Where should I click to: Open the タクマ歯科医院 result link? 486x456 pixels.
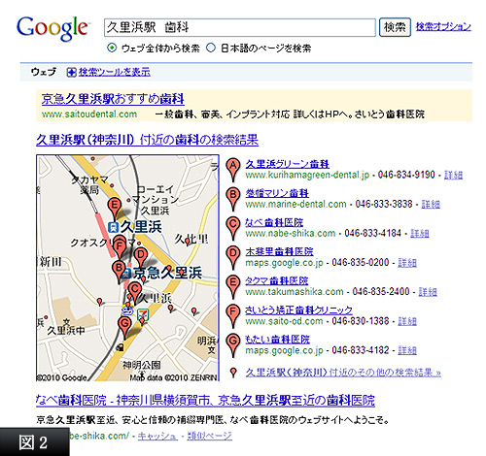tap(277, 280)
